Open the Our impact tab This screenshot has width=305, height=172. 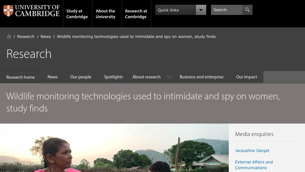click(x=247, y=77)
